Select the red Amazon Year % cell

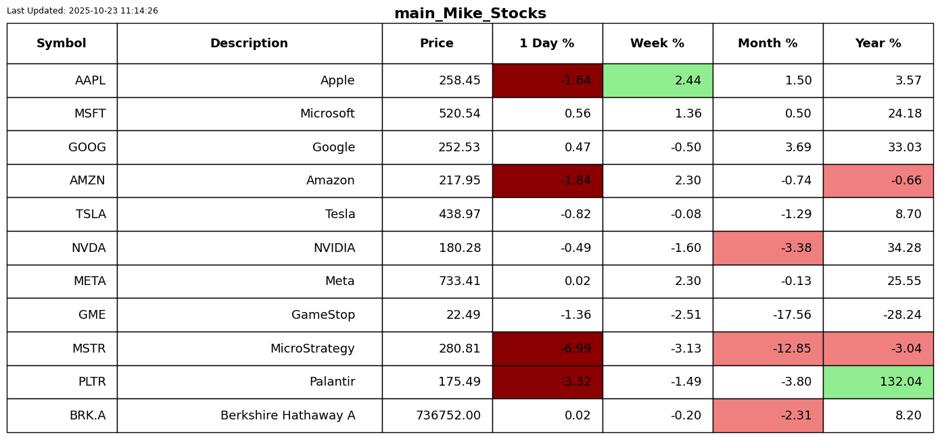[878, 180]
